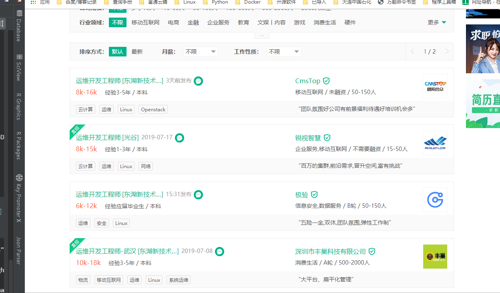500x293 pixels.
Task: Open the 网址导航 bookmark
Action: [x=481, y=2]
